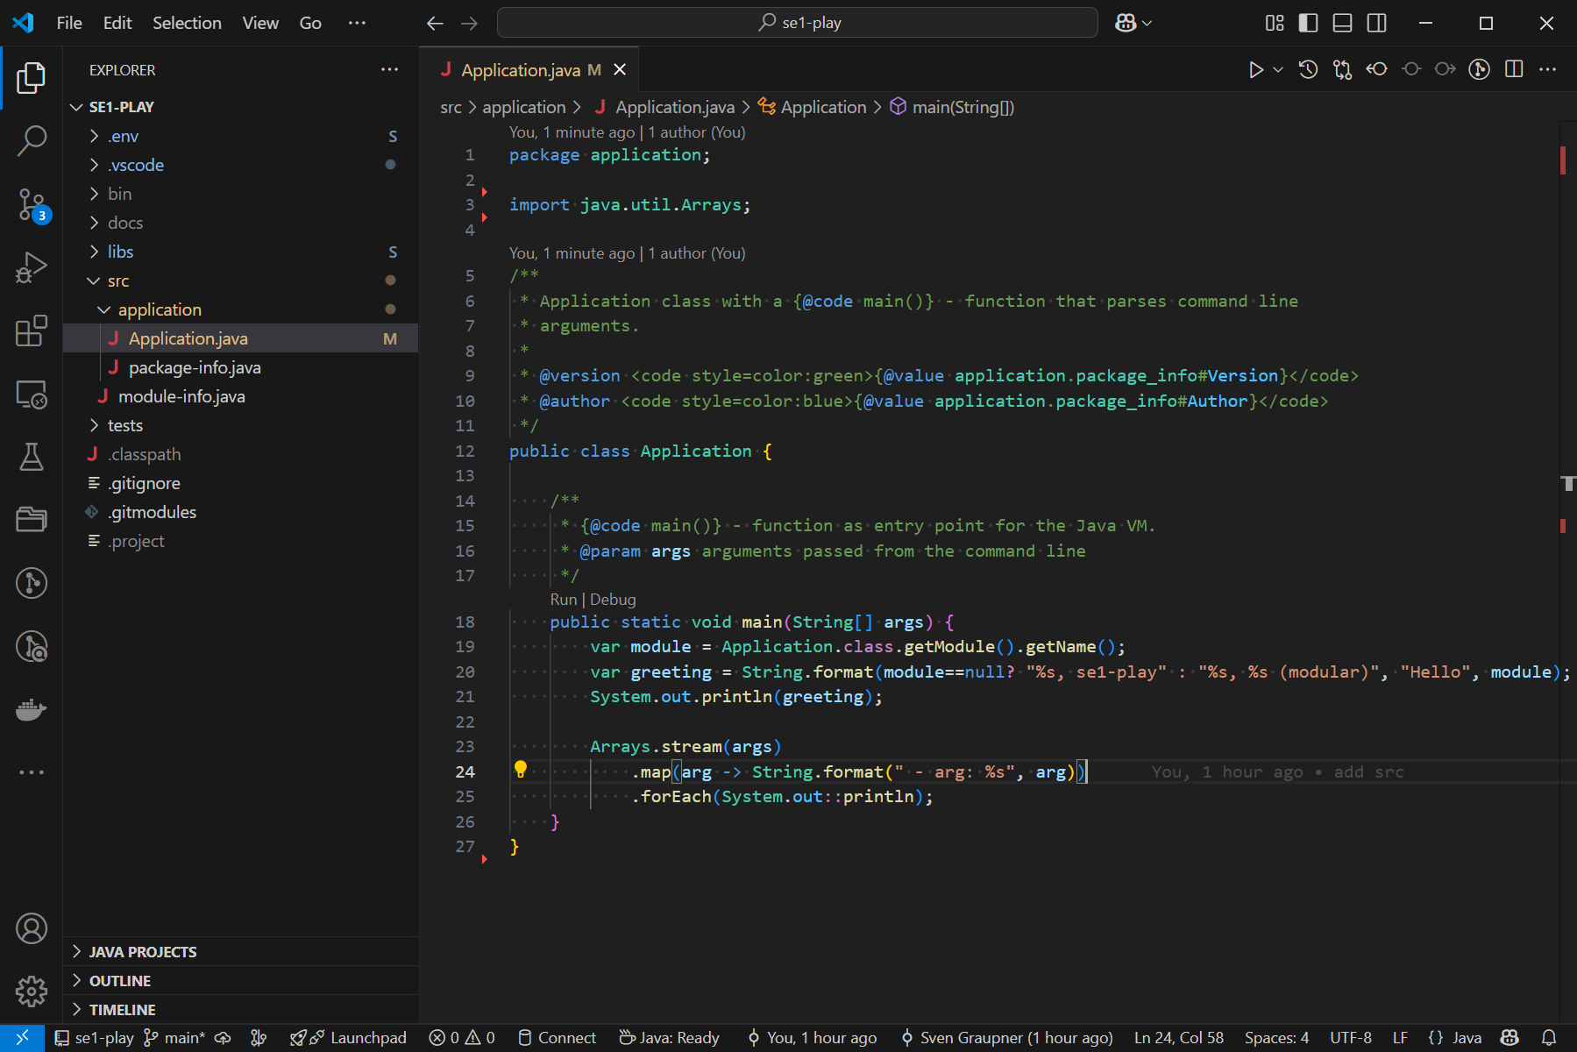The height and width of the screenshot is (1052, 1577).
Task: Open the View menu
Action: pyautogui.click(x=260, y=23)
